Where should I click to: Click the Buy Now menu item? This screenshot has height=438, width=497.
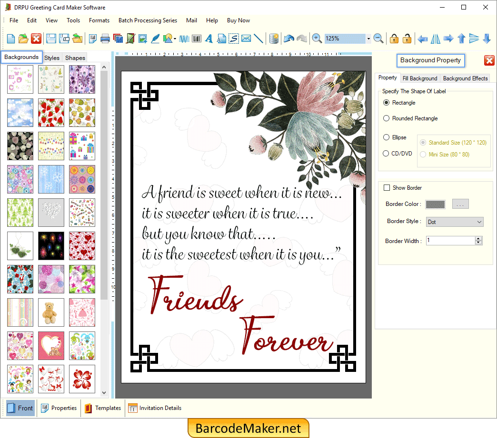(x=239, y=20)
